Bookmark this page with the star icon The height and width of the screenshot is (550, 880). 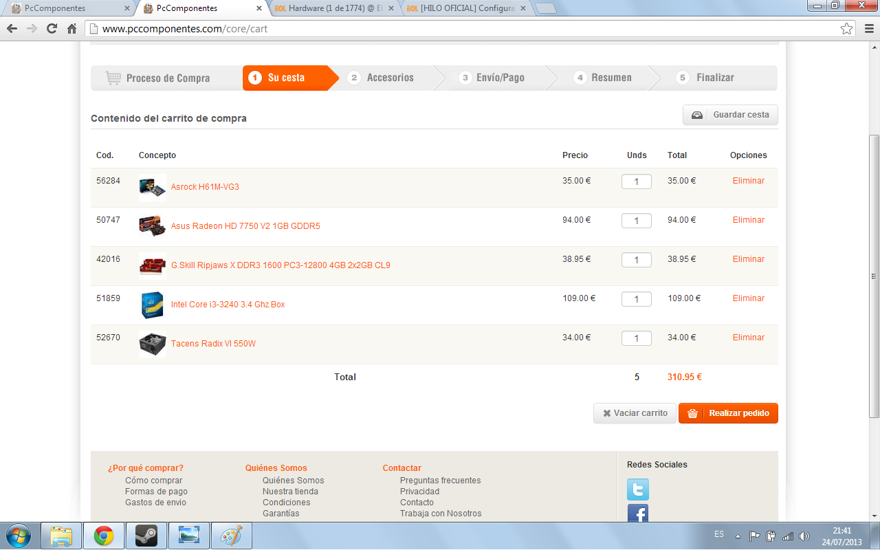pos(847,29)
